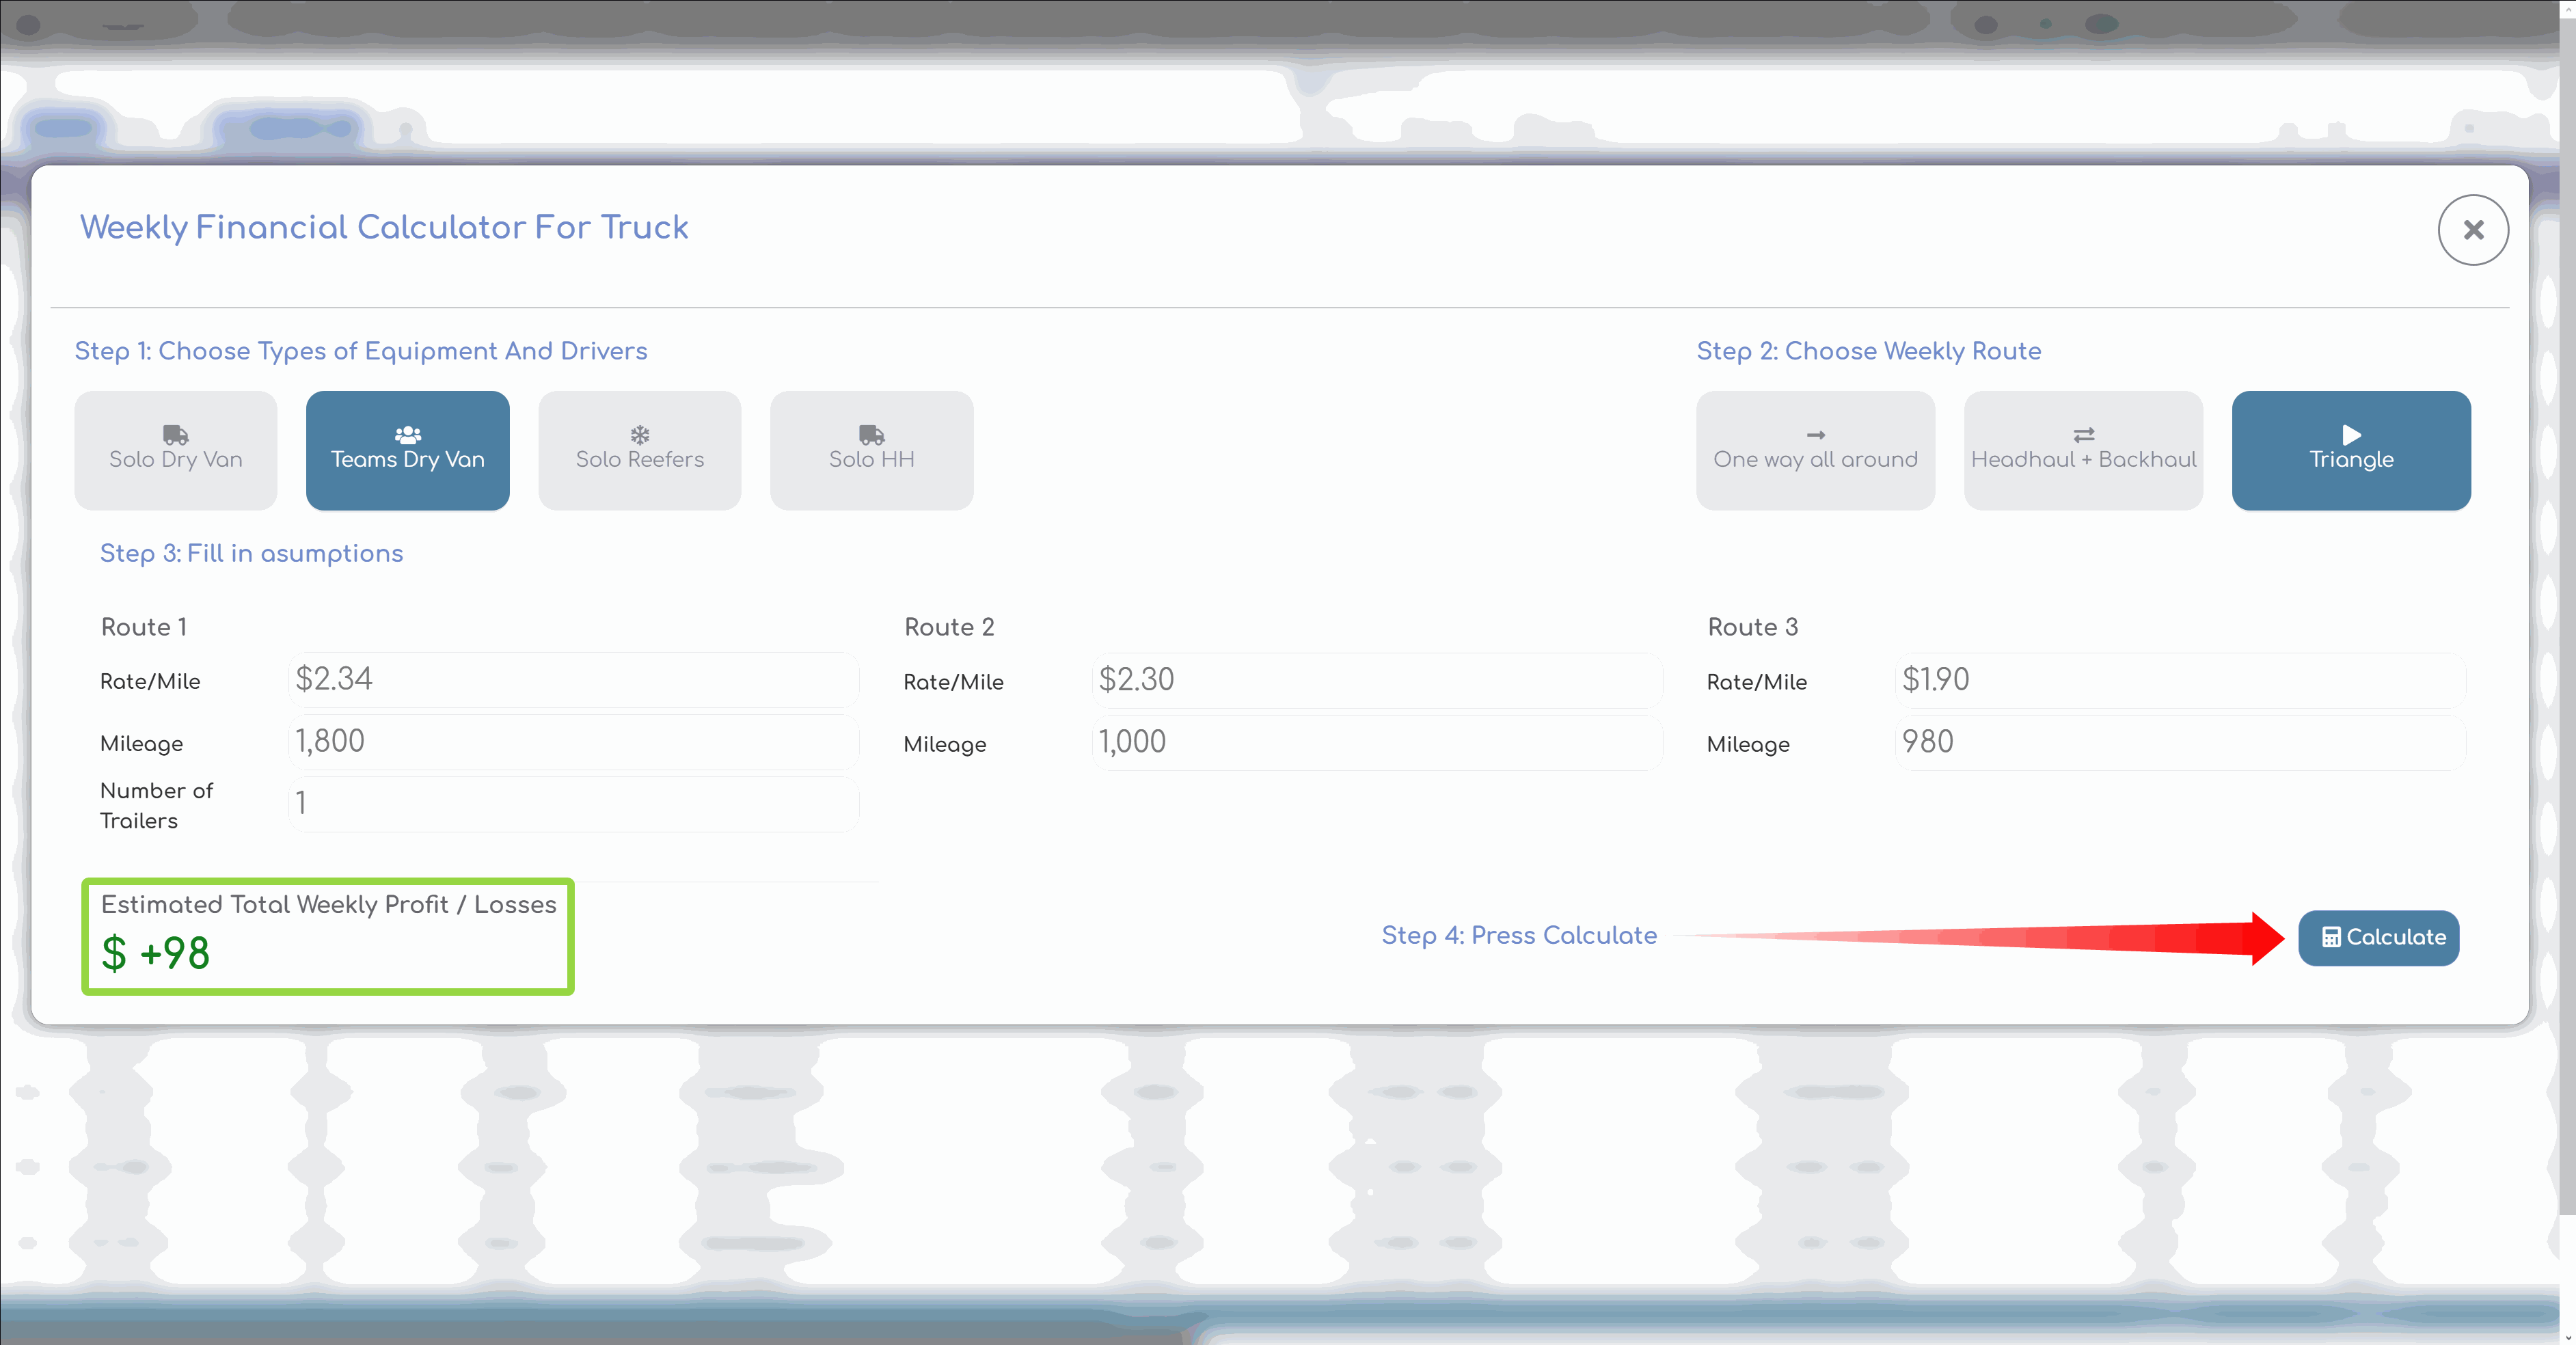Click the arrow icon on One way all around
This screenshot has width=2576, height=1345.
[1815, 435]
